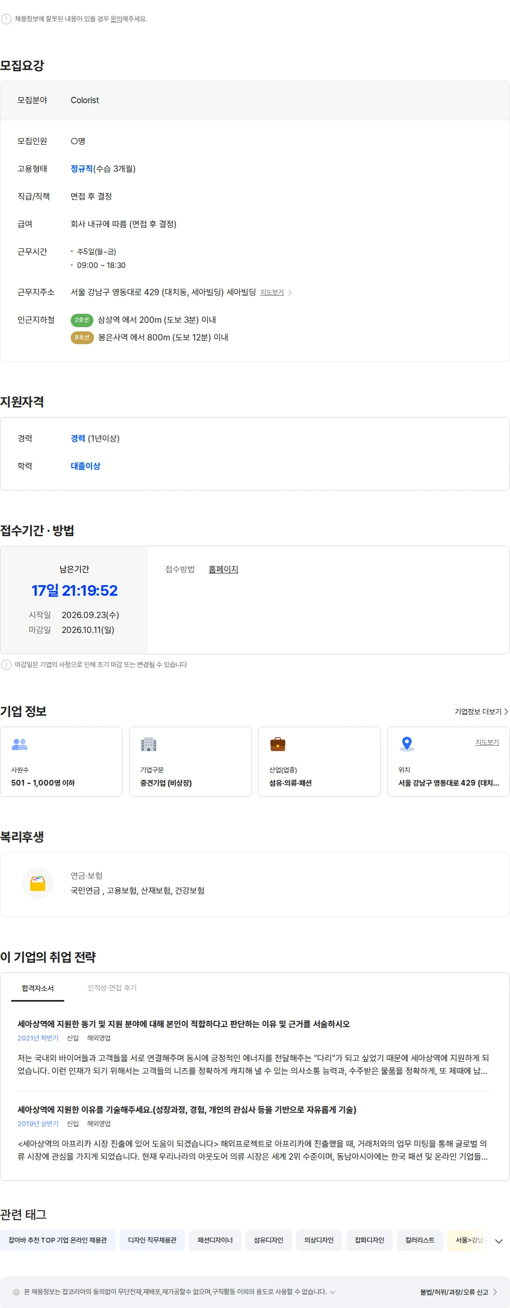Click the 경력 qualification link
This screenshot has width=510, height=1308.
click(78, 438)
